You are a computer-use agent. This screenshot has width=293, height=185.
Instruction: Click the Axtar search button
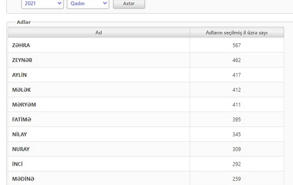[x=129, y=3]
